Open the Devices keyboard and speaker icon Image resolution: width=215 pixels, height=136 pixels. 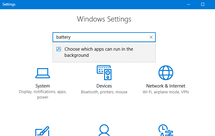(104, 73)
